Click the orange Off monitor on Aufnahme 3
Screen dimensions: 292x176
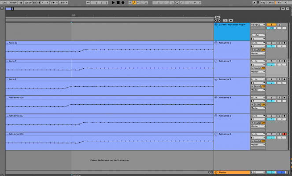click(263, 86)
